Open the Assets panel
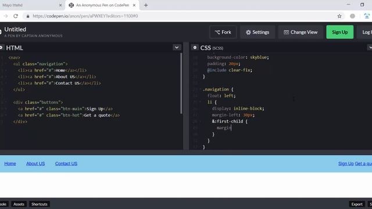 coord(19,204)
